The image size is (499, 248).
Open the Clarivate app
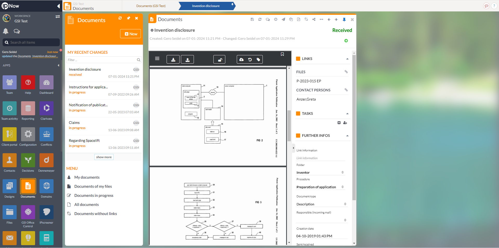pos(46,108)
